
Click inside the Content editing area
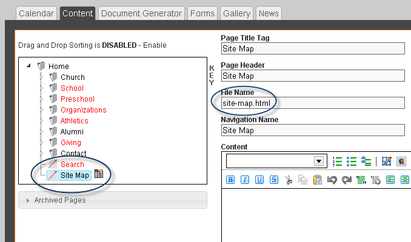pos(316,215)
